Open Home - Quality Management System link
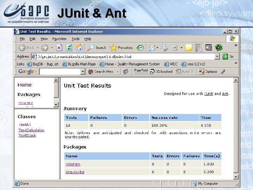This screenshot has width=253, height=190. [130, 64]
